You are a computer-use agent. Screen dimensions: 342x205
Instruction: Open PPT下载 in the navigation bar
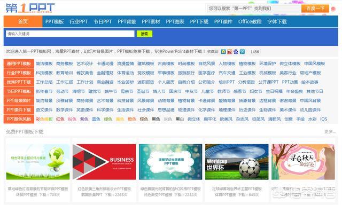click(199, 22)
